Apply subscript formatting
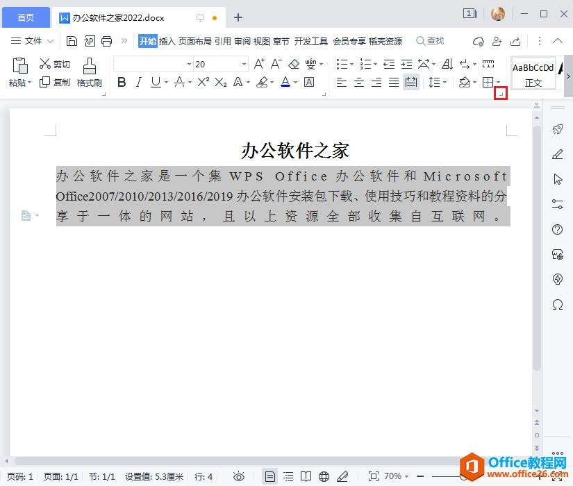573x486 pixels. (x=220, y=82)
